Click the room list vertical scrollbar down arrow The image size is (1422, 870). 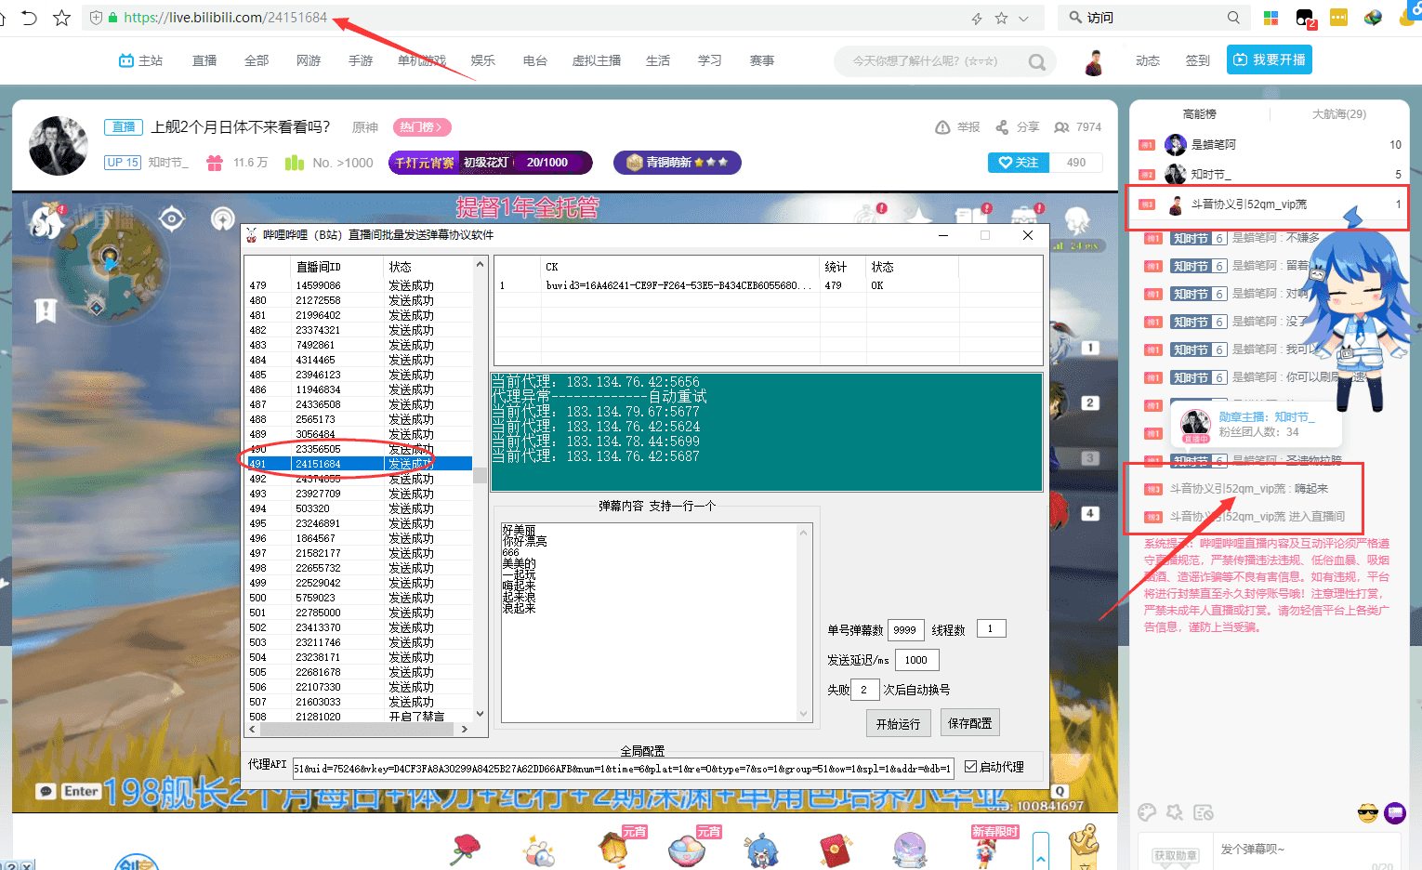pos(480,714)
